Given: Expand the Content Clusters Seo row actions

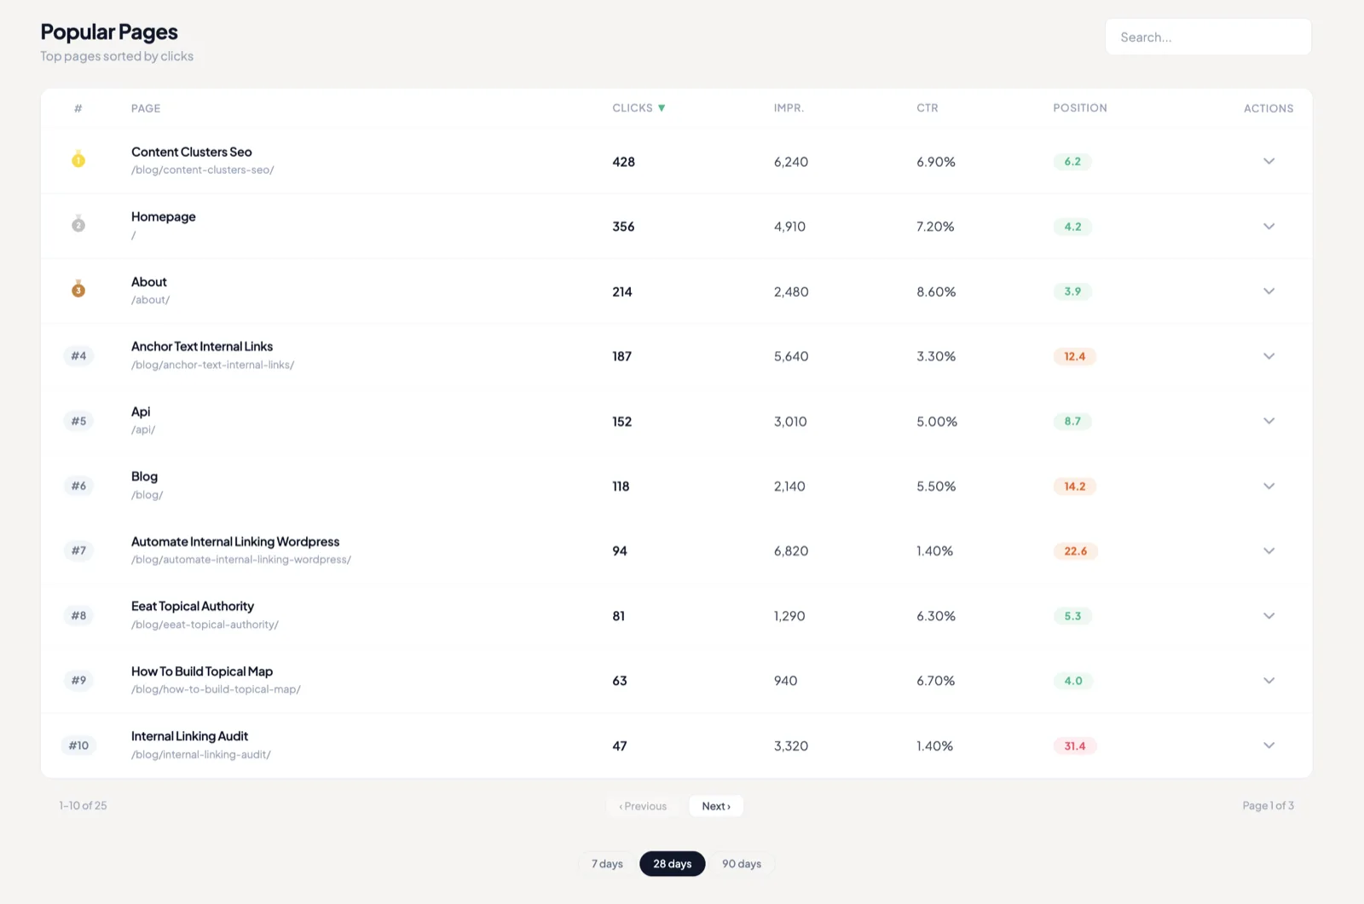Looking at the screenshot, I should (x=1269, y=161).
